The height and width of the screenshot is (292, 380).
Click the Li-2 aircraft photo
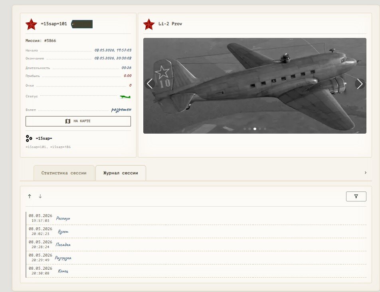tap(255, 86)
